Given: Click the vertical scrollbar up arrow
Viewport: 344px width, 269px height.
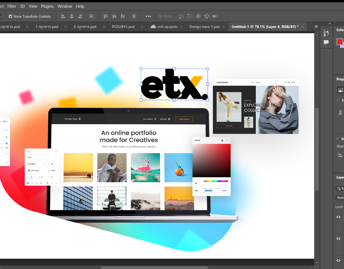Looking at the screenshot, I should [317, 34].
